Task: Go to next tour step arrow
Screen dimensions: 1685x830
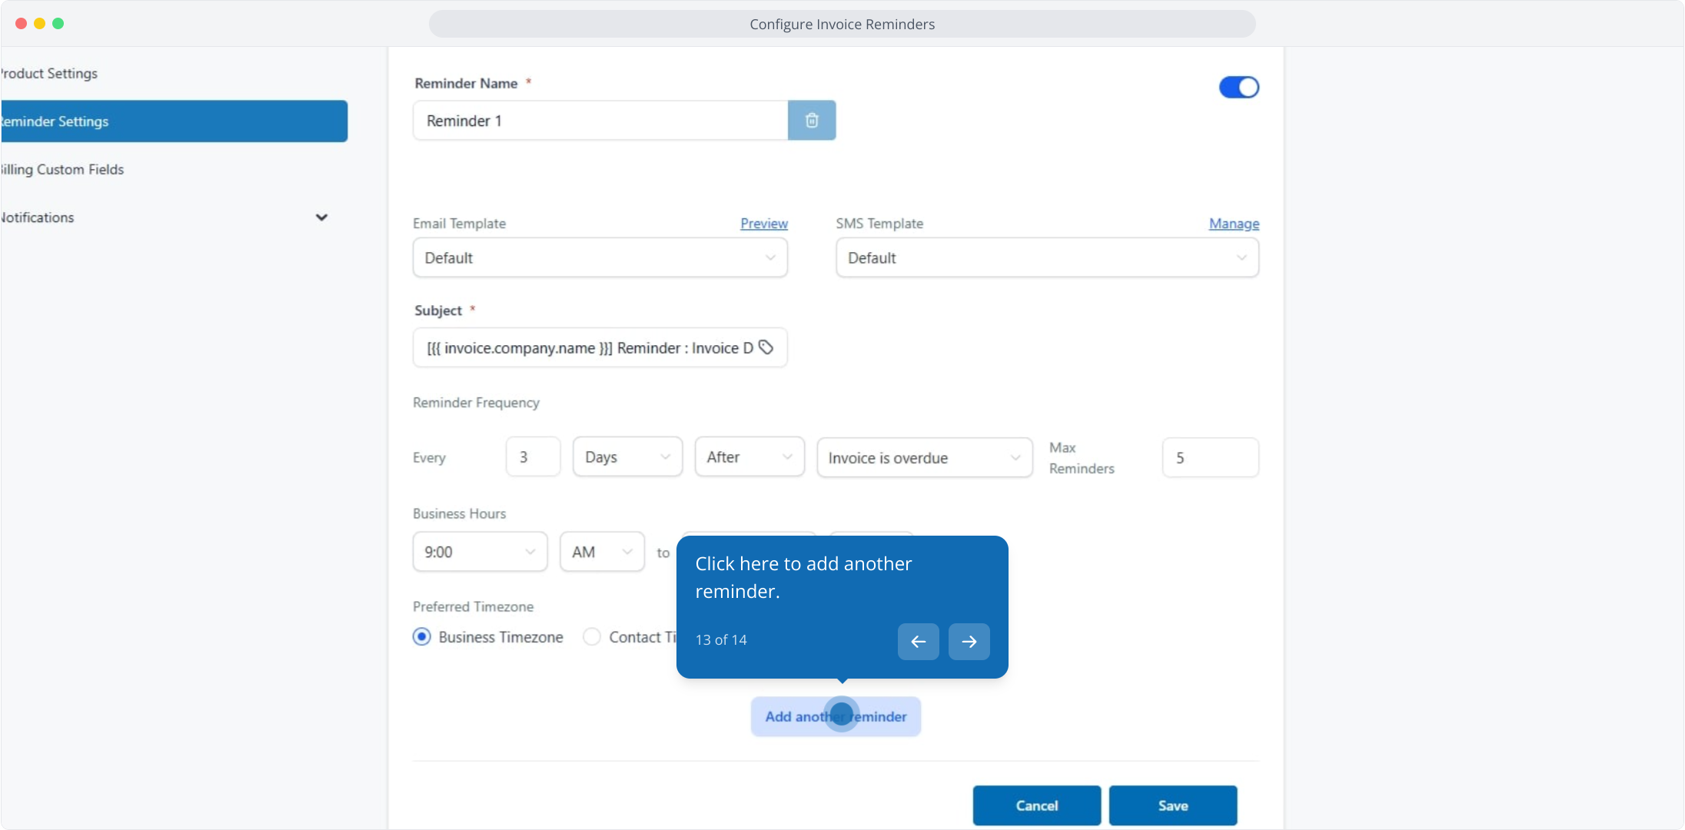Action: (969, 642)
